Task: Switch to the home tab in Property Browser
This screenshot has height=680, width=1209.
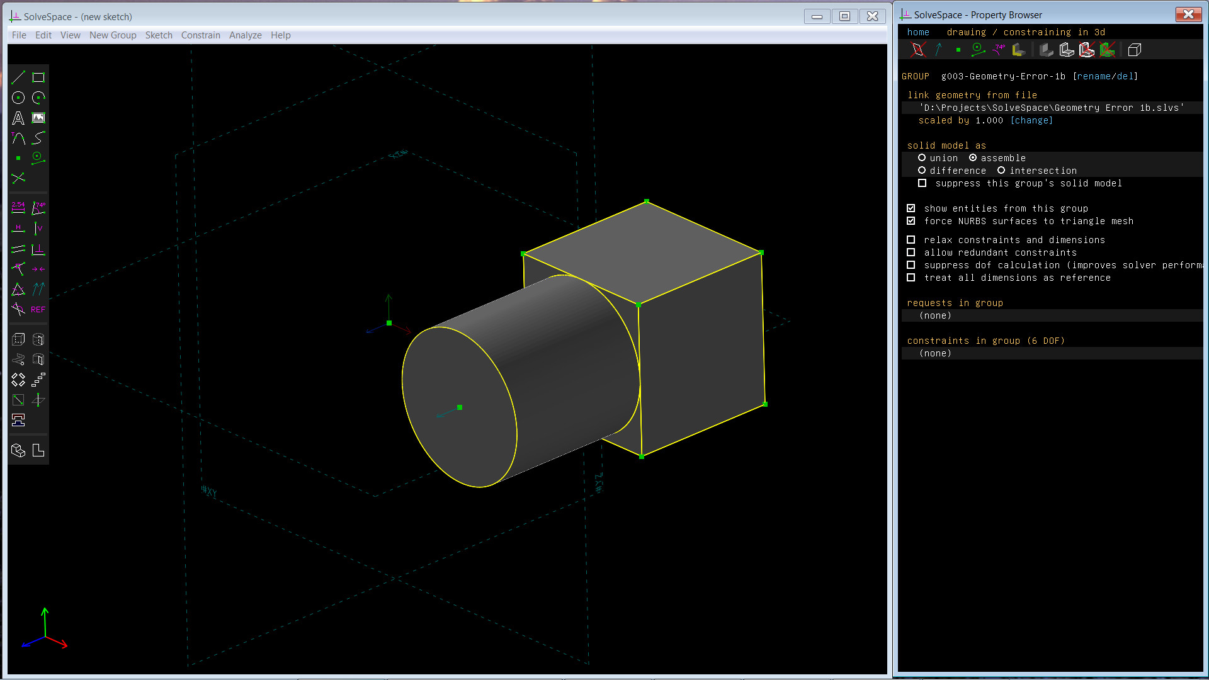Action: [x=917, y=31]
